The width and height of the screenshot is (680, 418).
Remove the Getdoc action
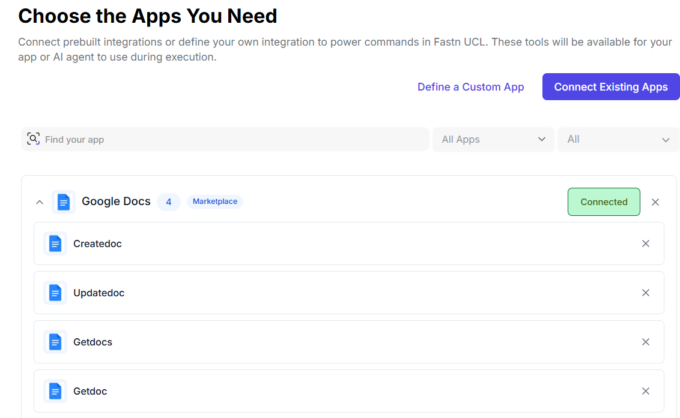pos(646,391)
